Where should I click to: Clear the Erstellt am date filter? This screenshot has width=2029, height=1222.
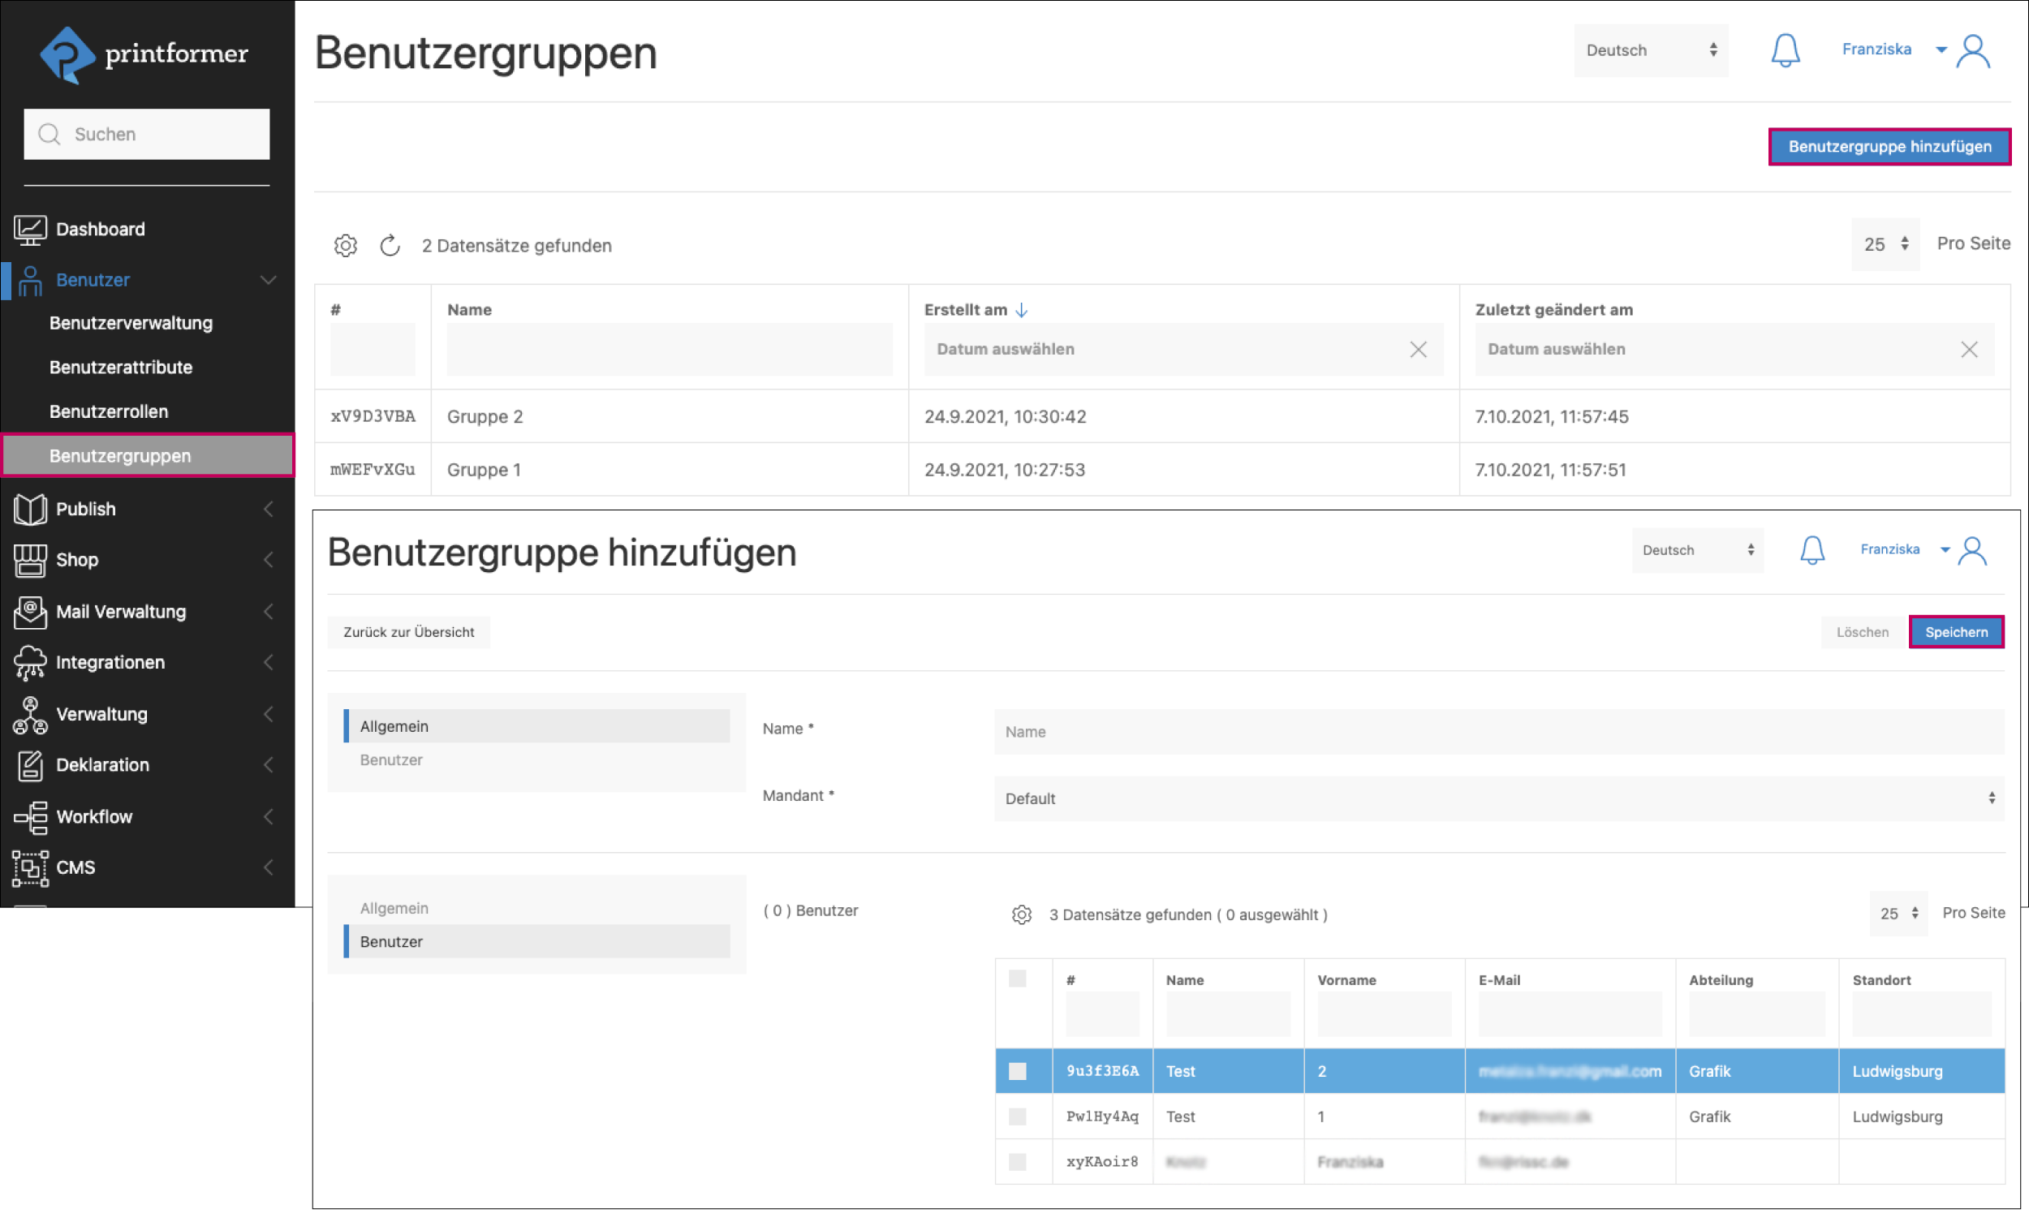[x=1417, y=350]
